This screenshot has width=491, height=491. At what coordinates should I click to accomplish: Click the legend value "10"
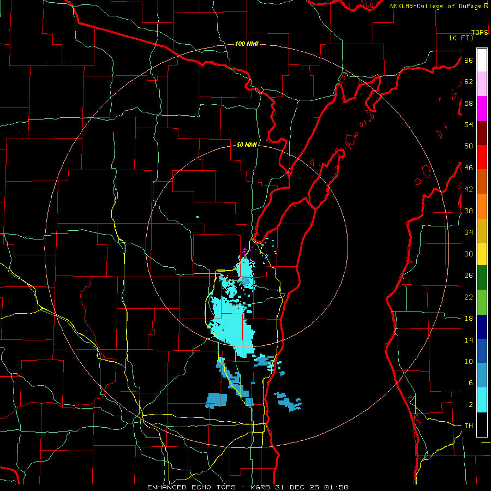point(469,361)
